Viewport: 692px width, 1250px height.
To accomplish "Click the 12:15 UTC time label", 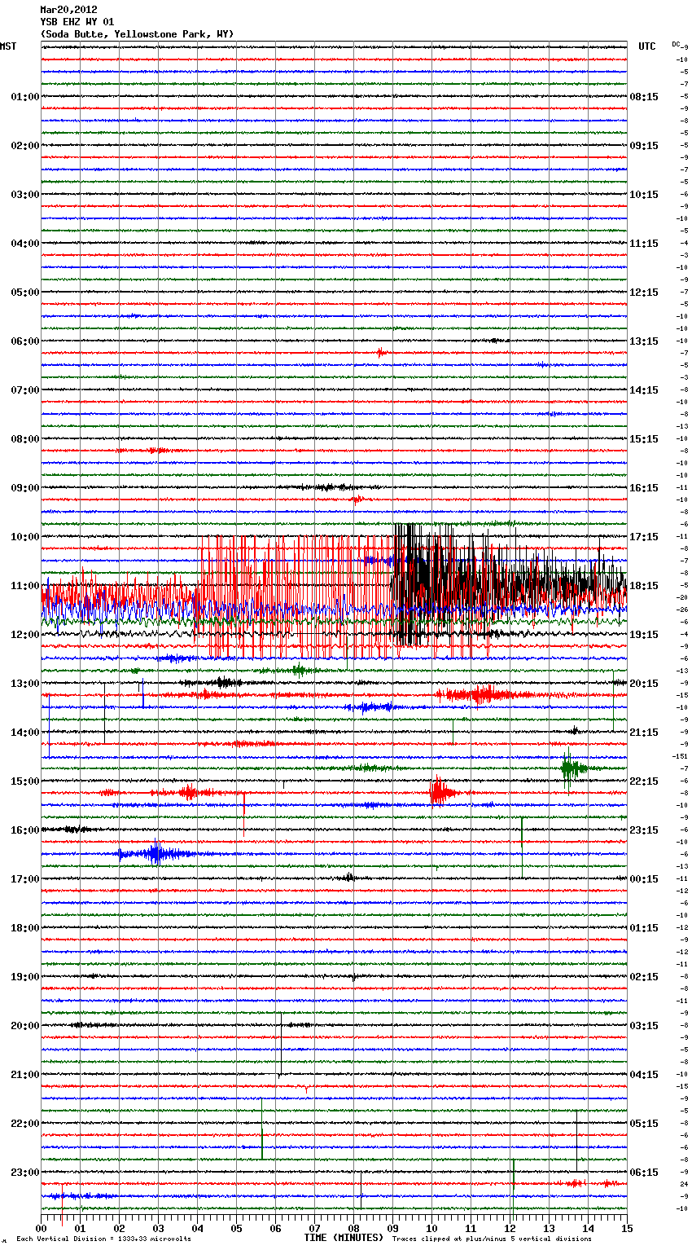I will [x=644, y=293].
